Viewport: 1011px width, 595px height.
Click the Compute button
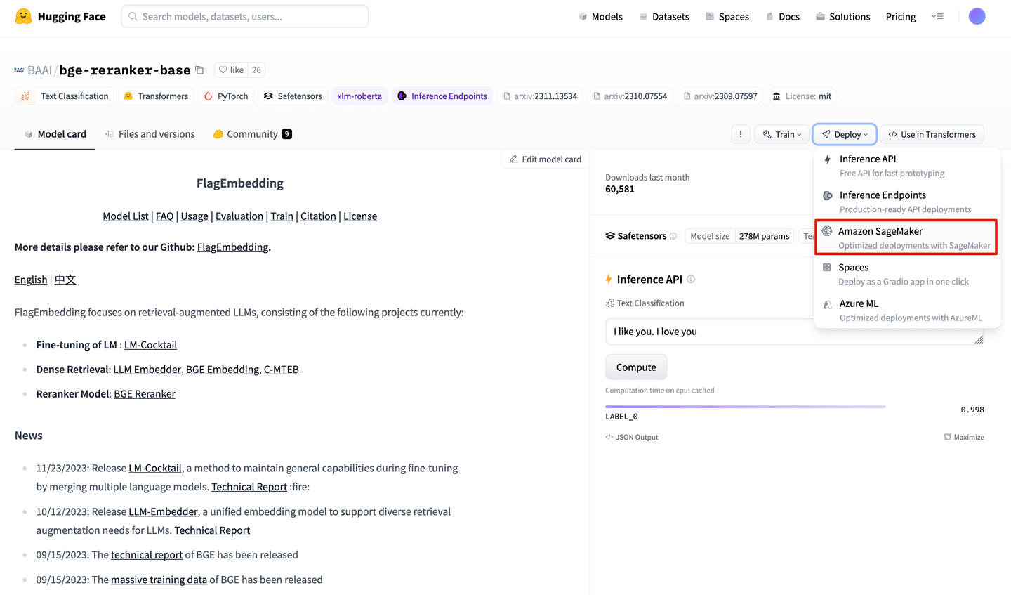[x=636, y=367]
